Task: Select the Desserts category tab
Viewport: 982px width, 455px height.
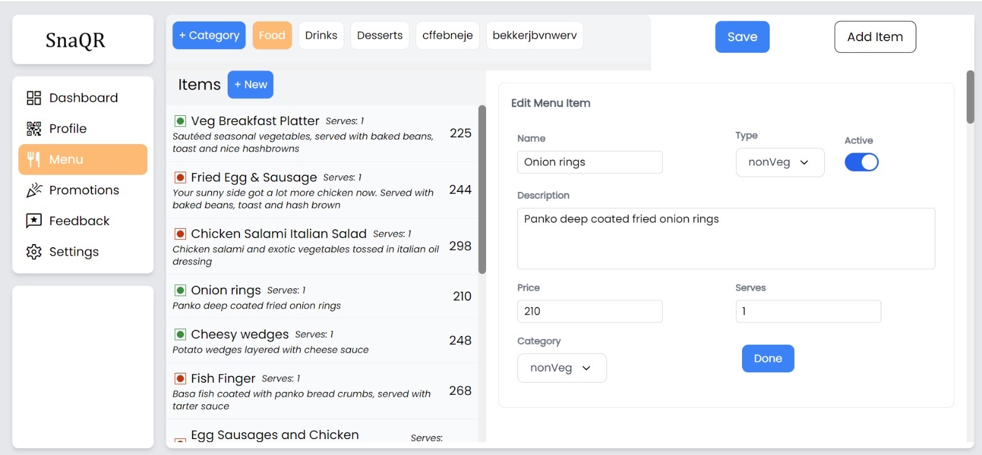Action: coord(379,36)
